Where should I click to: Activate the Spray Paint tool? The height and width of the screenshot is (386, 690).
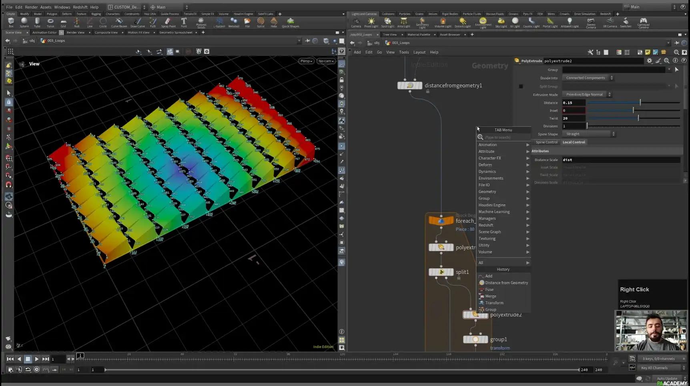click(x=168, y=22)
